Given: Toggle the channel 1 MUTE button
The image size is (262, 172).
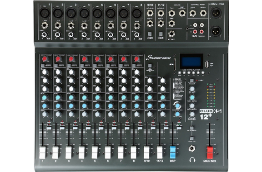Looking at the screenshot, I should [49, 128].
